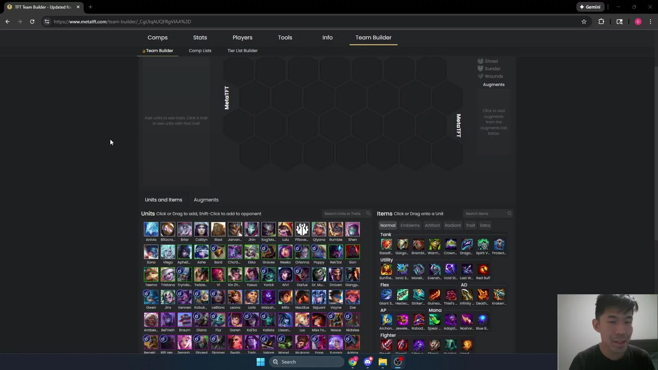This screenshot has width=658, height=370.
Task: Switch to the Augments tab
Action: [206, 200]
